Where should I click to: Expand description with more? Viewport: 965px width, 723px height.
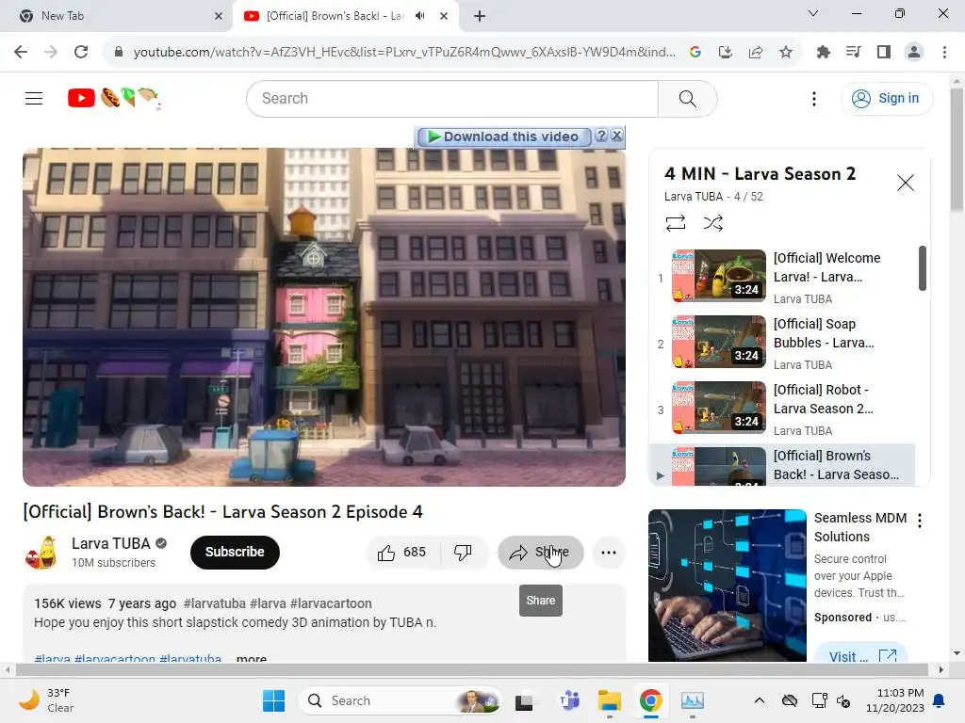pos(252,659)
